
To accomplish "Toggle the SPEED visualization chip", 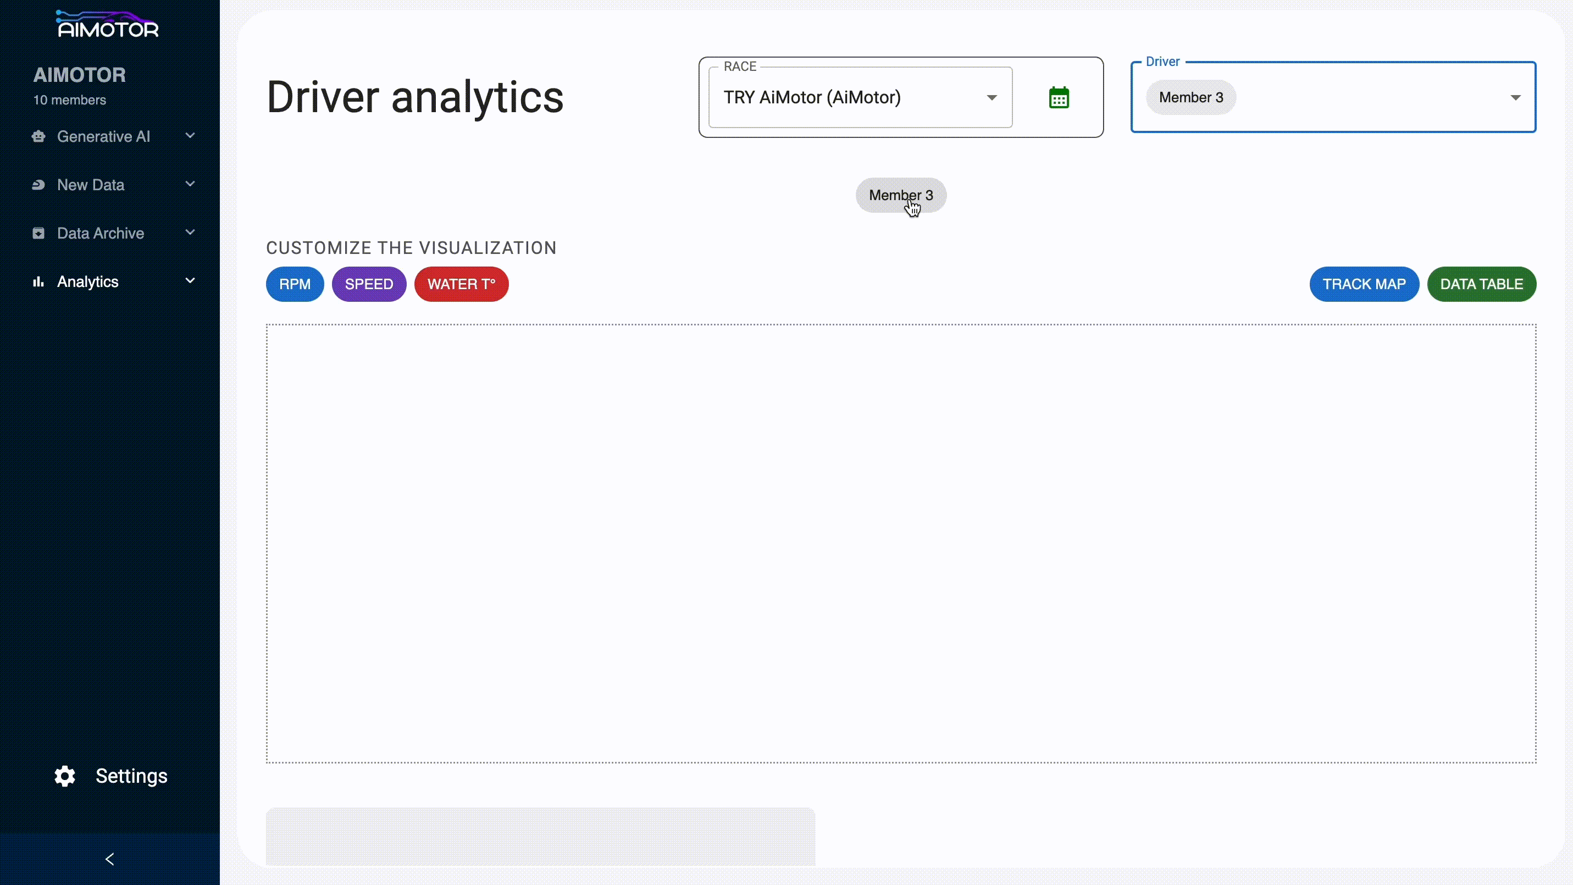I will coord(369,284).
